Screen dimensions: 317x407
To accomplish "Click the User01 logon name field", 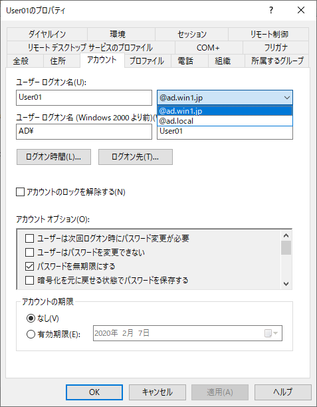I will click(x=84, y=98).
